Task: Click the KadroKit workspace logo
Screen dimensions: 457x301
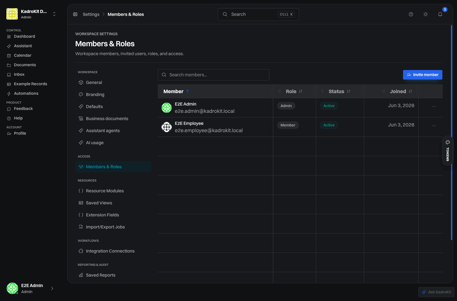Action: 12,14
